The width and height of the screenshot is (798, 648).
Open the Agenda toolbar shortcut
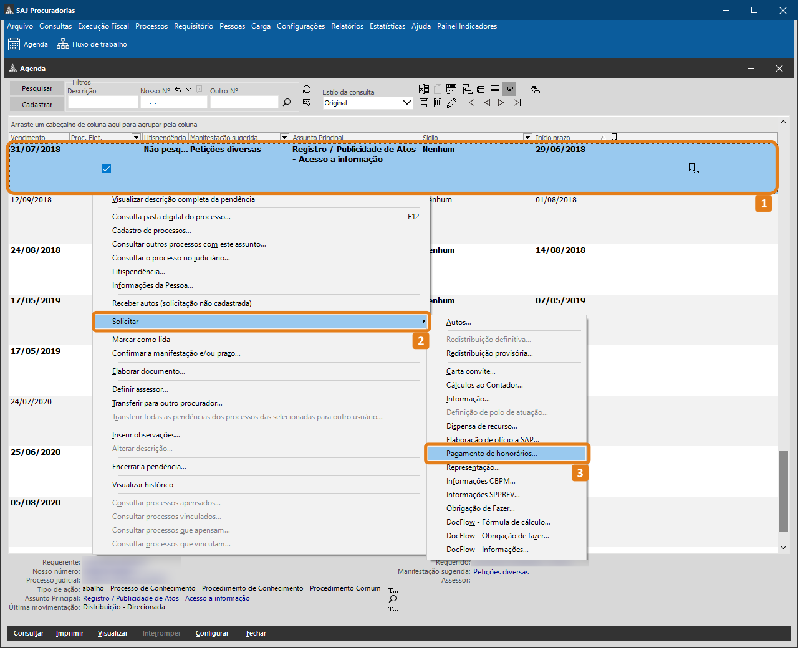tap(28, 44)
